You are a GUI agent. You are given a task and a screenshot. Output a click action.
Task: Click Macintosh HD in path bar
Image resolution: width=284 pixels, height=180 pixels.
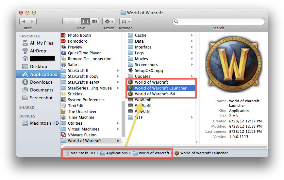click(80, 153)
